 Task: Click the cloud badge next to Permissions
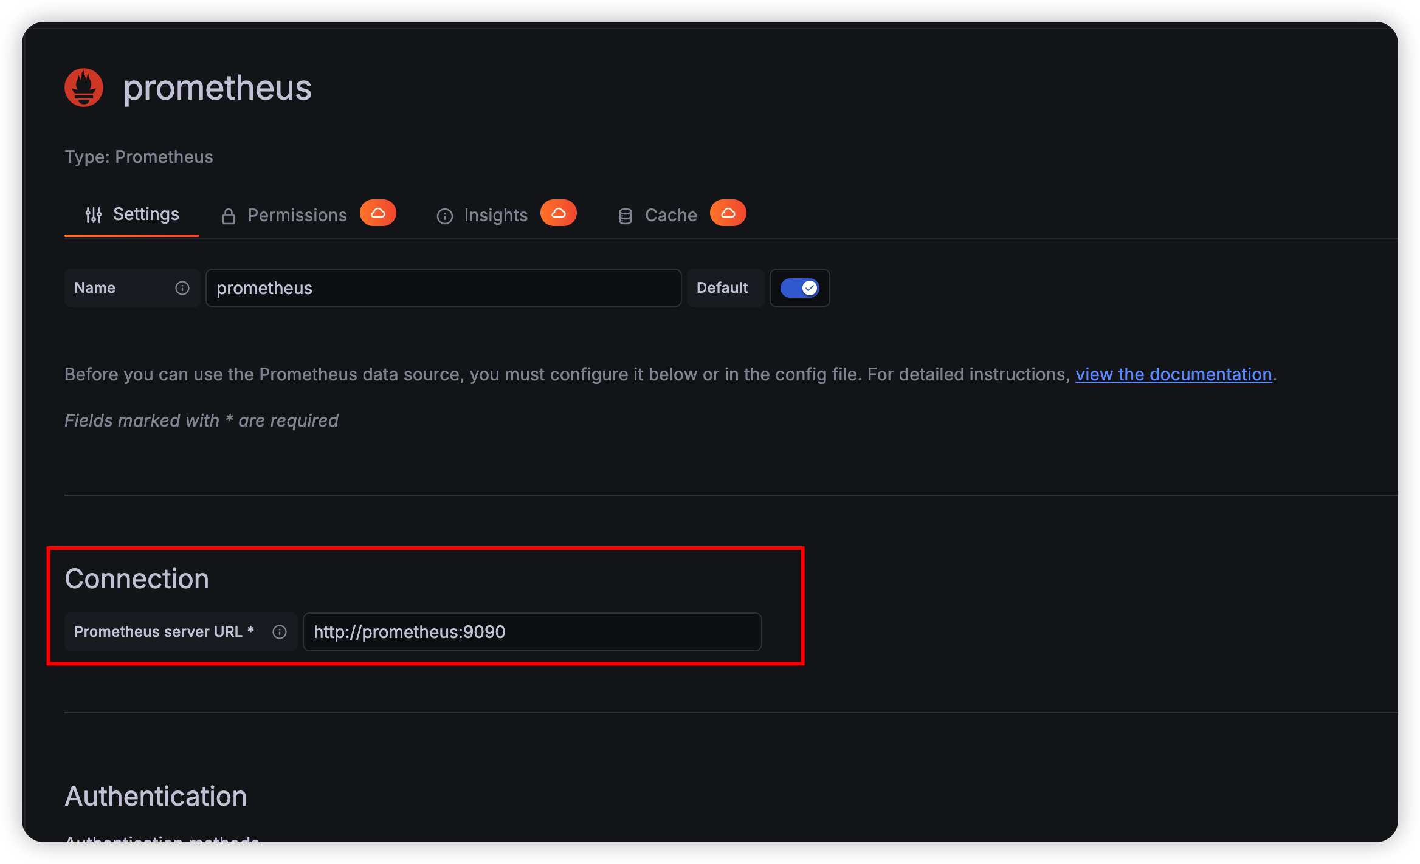tap(378, 213)
